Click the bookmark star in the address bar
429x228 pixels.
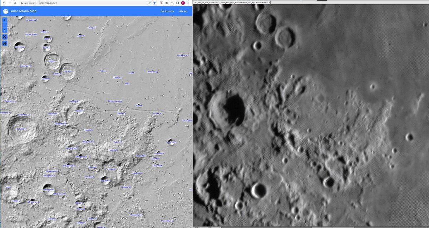tap(154, 3)
